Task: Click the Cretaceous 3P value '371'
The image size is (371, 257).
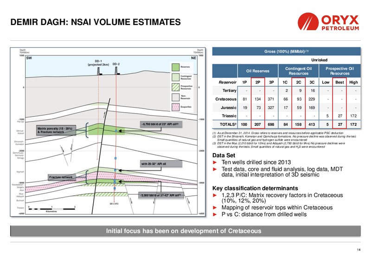Action: tap(271, 99)
